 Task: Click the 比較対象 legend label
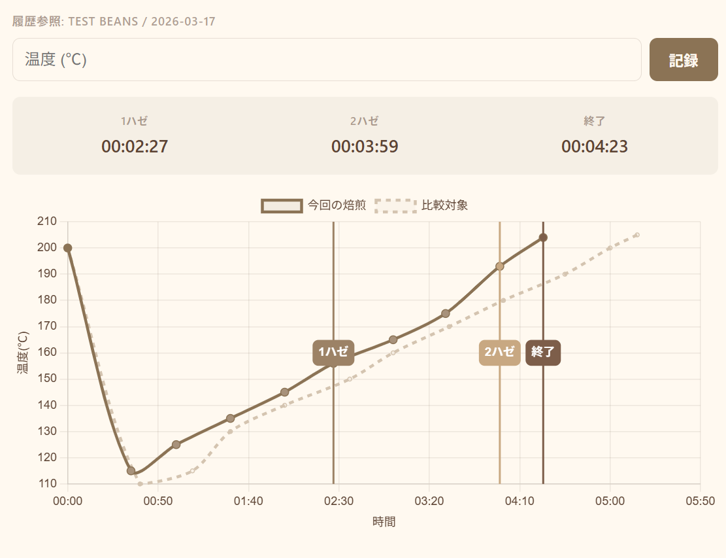tap(444, 205)
